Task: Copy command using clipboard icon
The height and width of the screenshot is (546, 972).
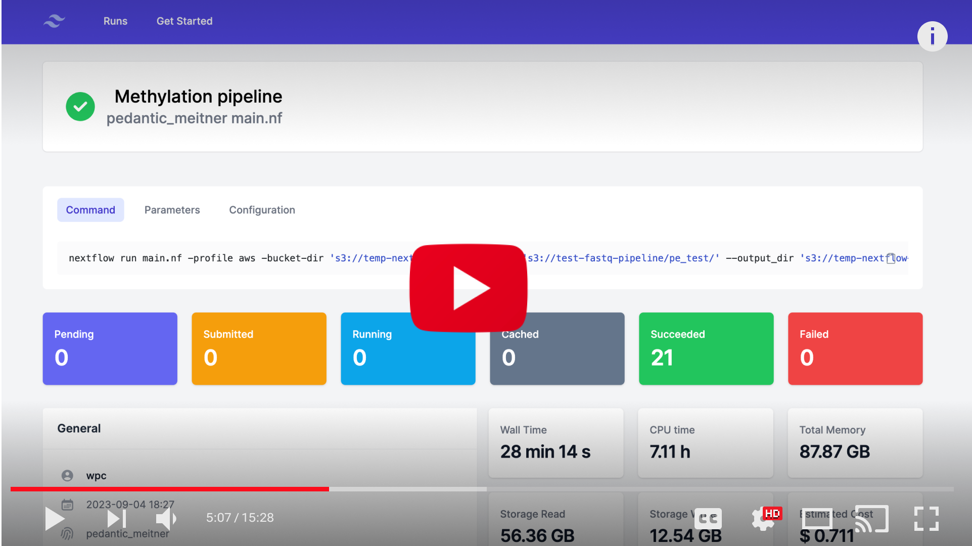Action: [891, 258]
